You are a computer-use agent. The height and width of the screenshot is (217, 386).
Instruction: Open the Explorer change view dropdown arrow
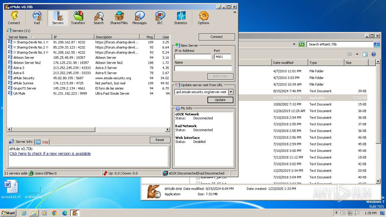tap(357, 55)
